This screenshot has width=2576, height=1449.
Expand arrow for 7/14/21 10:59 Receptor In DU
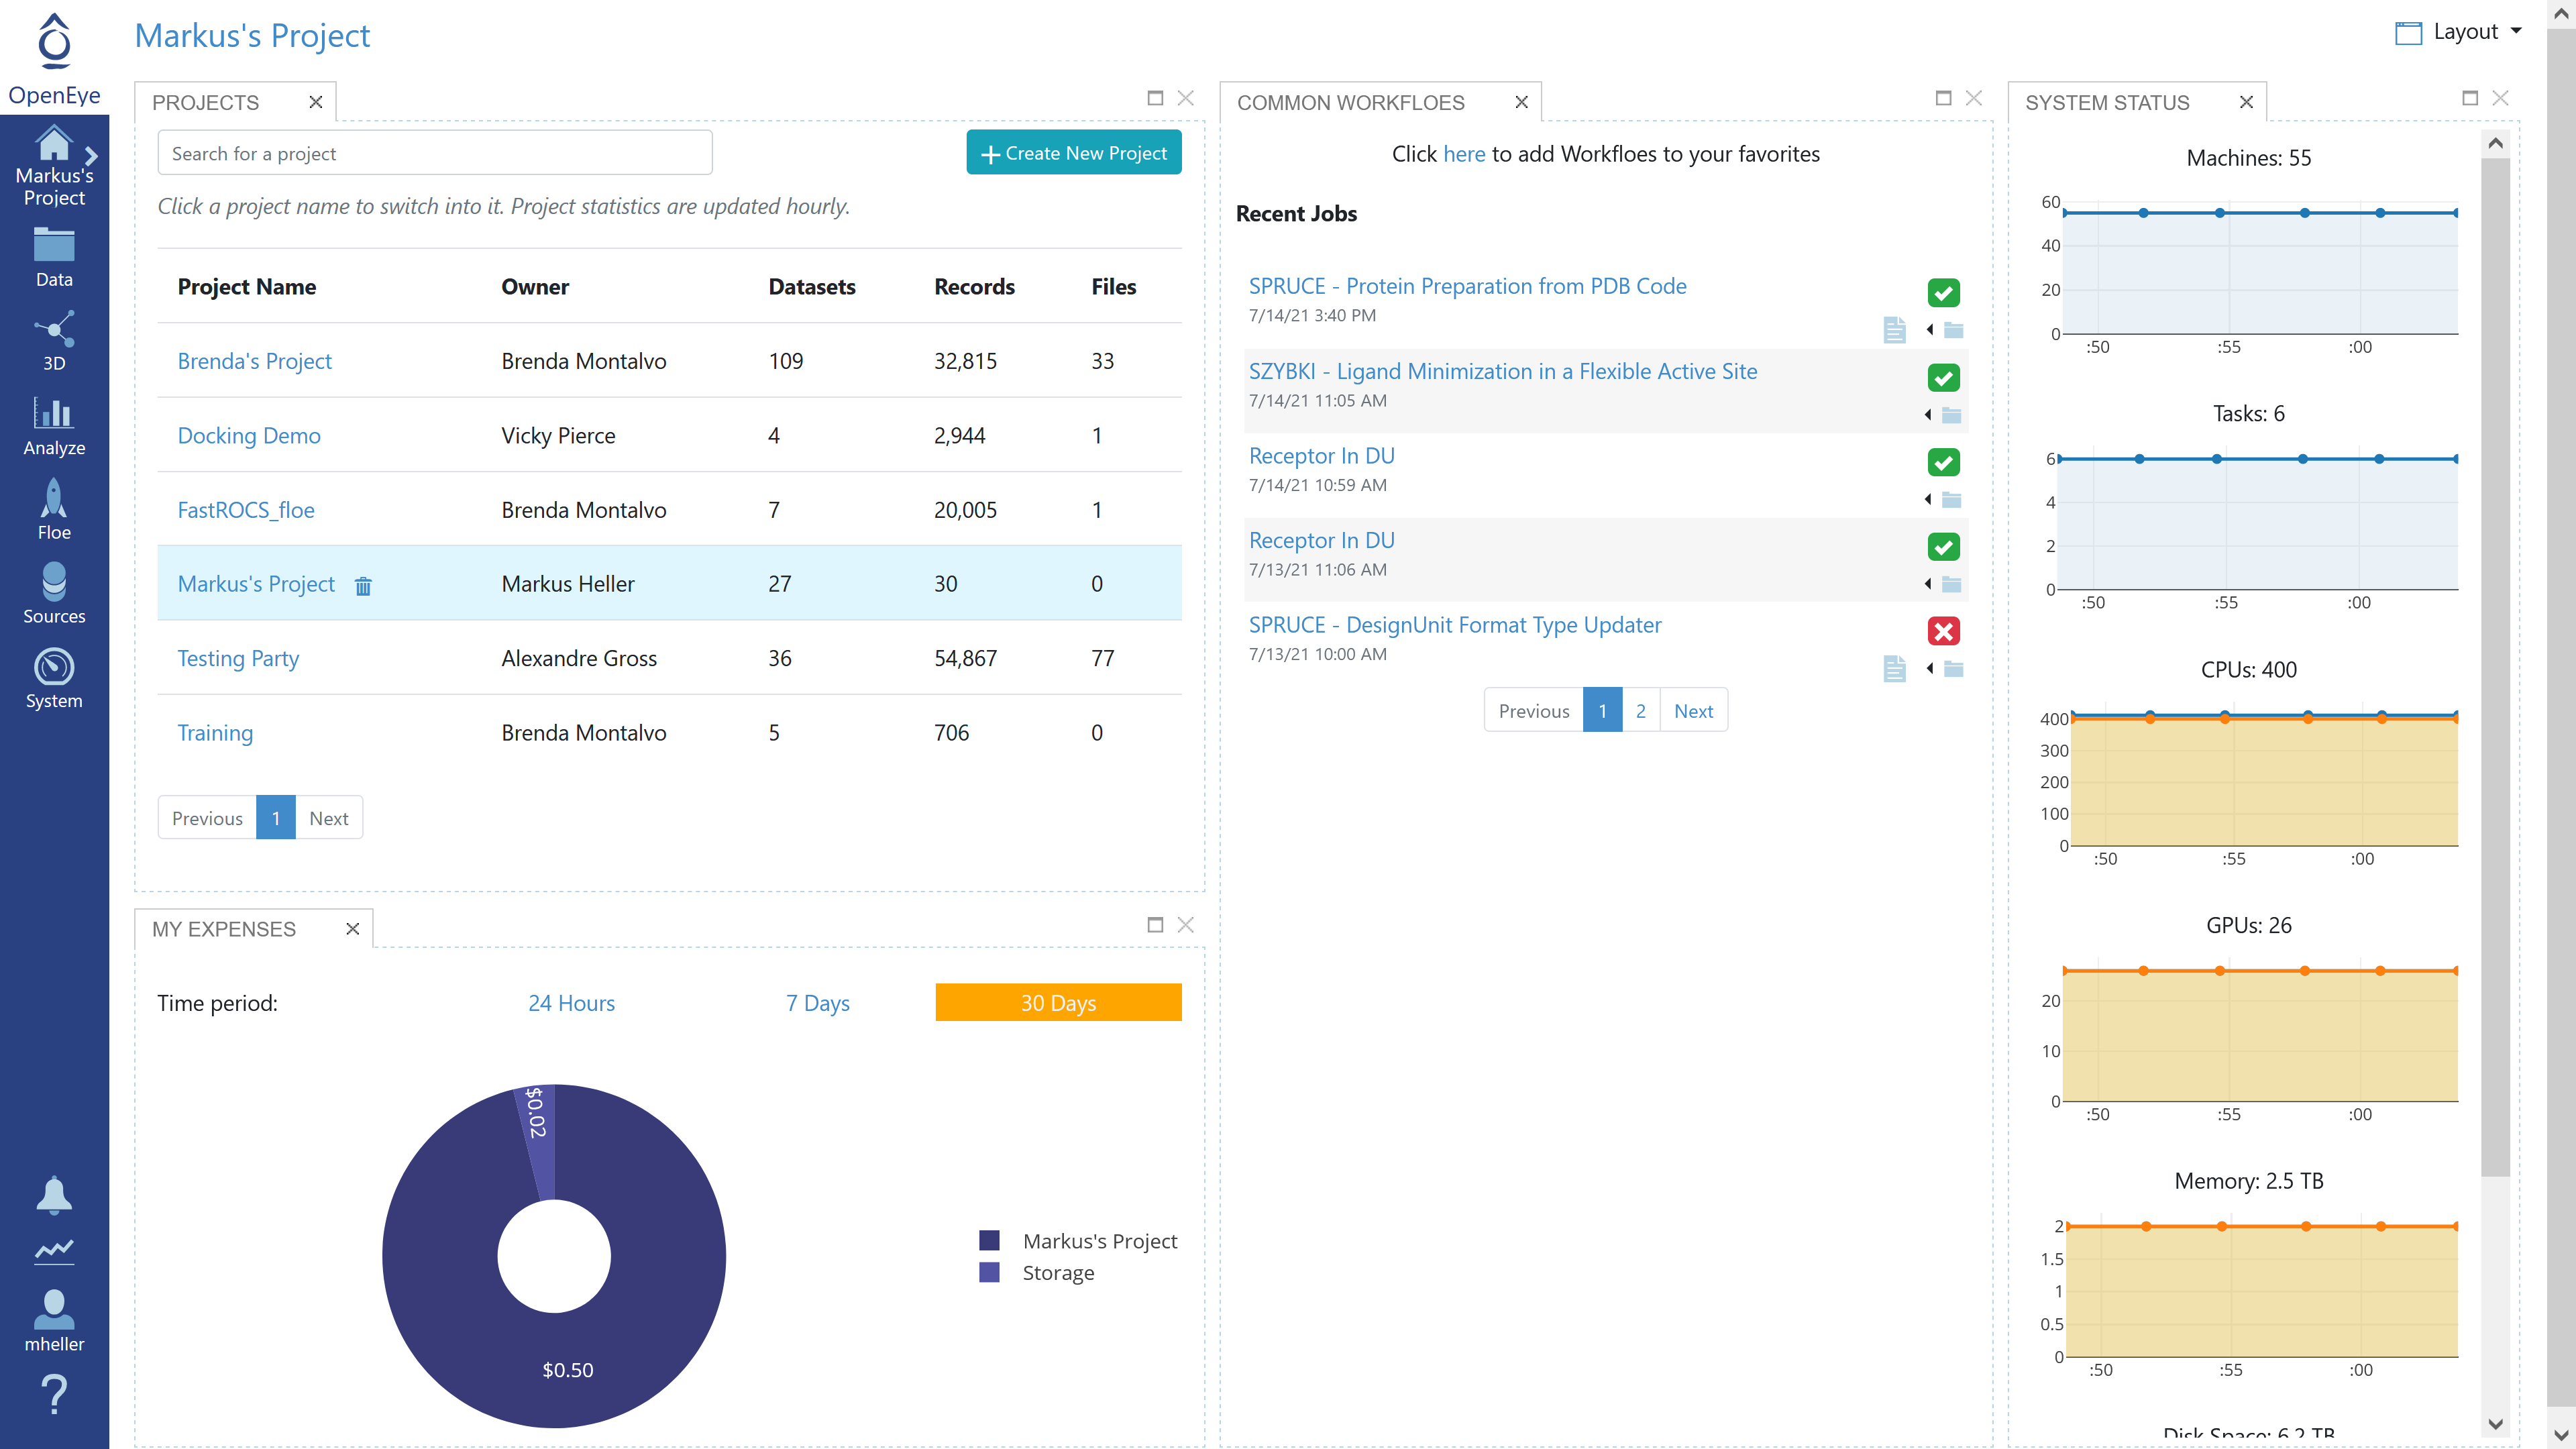[x=1928, y=499]
